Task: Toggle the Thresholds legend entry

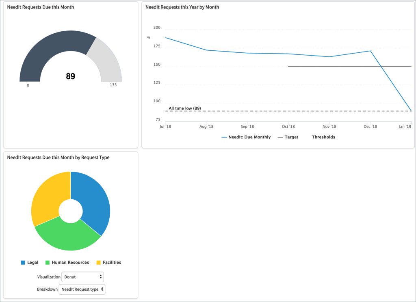Action: coord(323,137)
